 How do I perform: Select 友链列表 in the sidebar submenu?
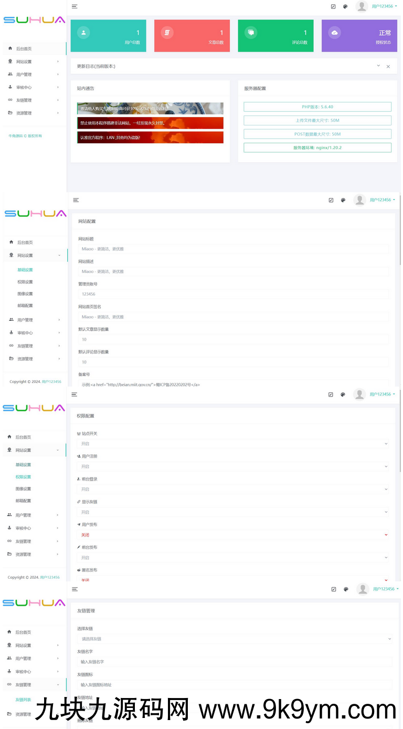click(23, 700)
